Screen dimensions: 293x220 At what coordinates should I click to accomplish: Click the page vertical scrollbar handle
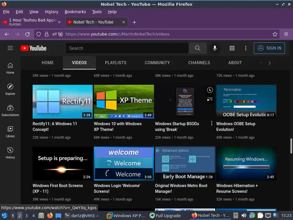click(291, 146)
